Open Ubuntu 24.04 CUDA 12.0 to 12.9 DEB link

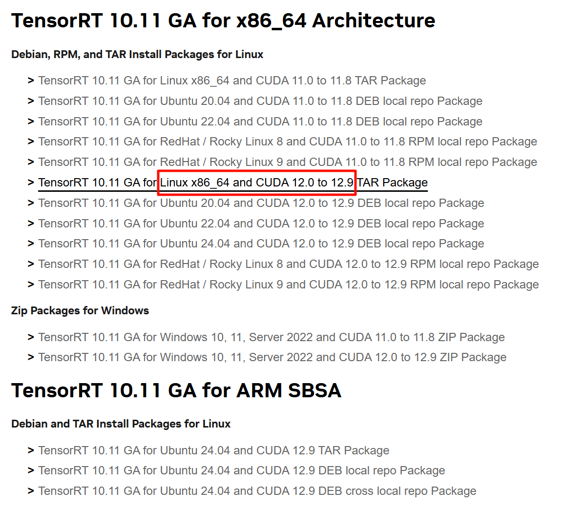click(x=261, y=244)
